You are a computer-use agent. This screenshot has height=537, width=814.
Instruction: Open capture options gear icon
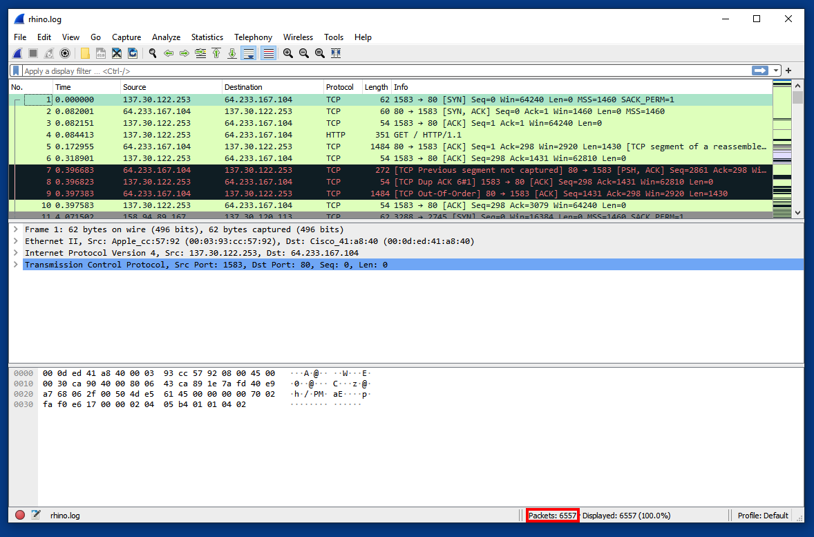click(x=65, y=53)
